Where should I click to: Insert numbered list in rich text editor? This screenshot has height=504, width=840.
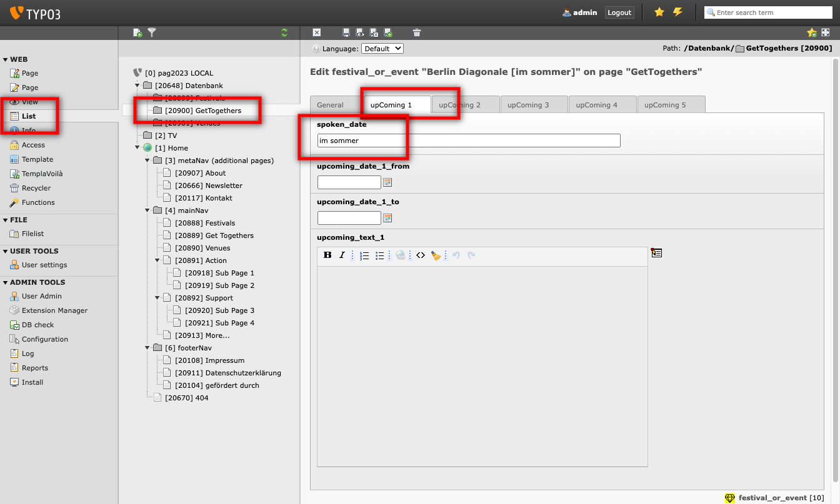[x=364, y=255]
